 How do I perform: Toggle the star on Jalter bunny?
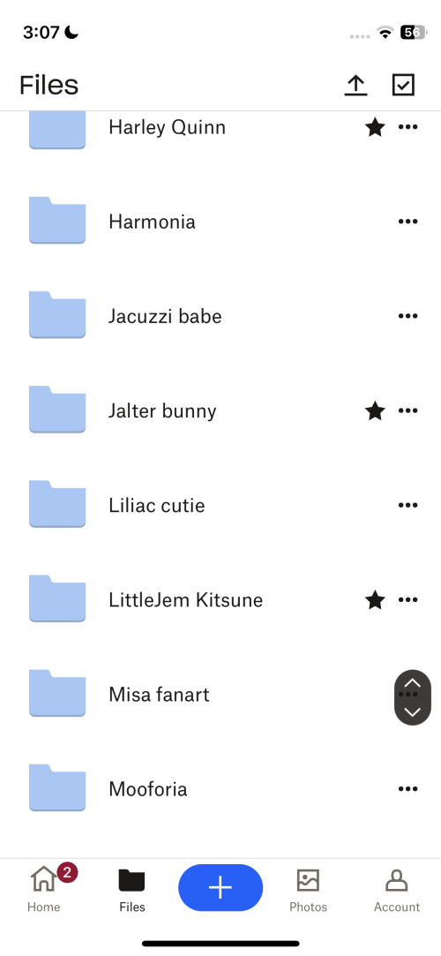375,411
